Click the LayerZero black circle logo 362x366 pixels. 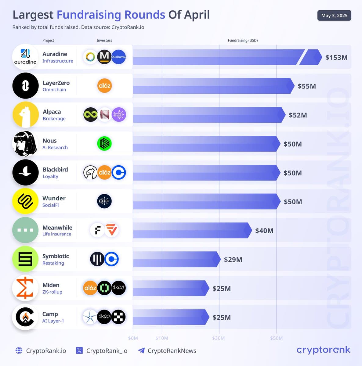click(26, 86)
